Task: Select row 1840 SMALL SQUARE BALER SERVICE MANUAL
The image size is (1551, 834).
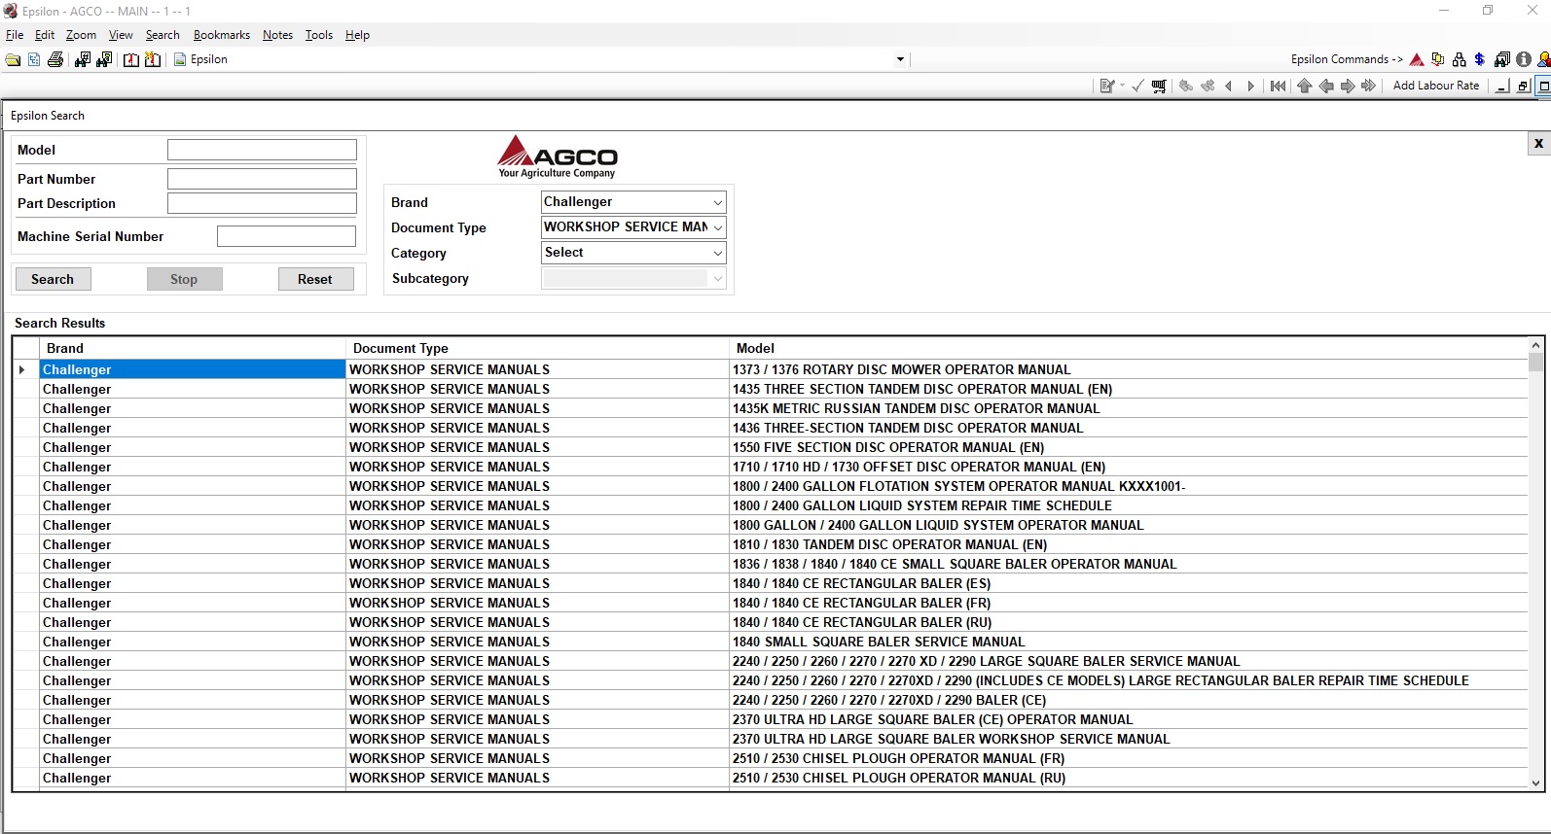Action: click(770, 642)
